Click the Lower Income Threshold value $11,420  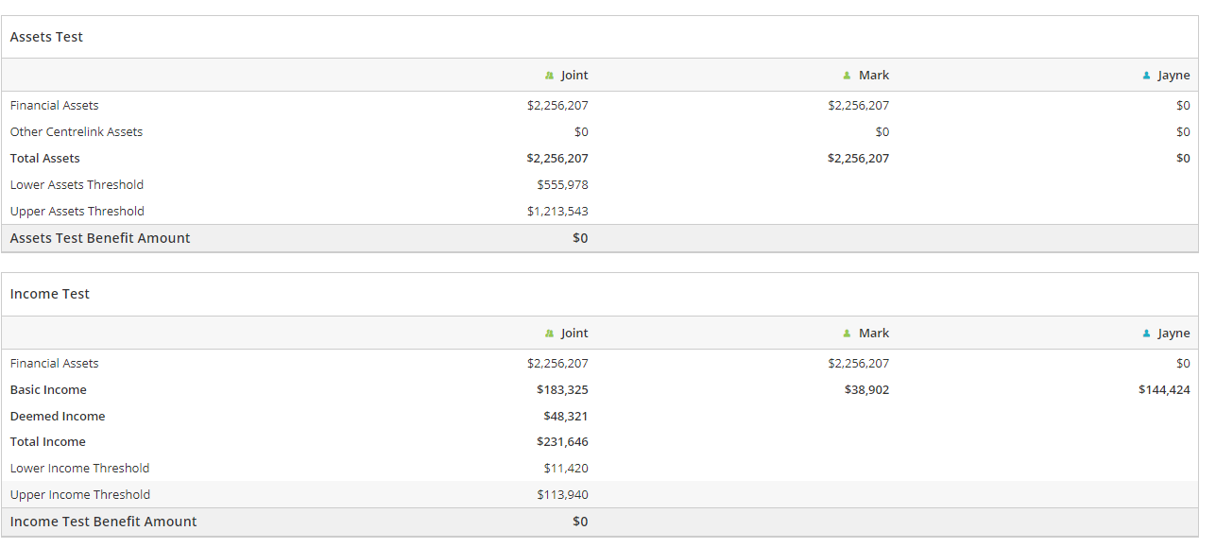(566, 468)
